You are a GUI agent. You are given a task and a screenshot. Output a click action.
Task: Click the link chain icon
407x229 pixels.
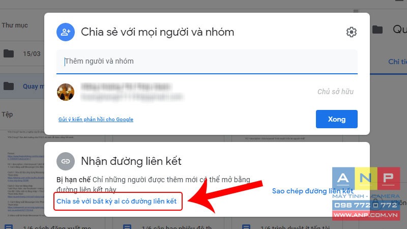[x=66, y=161]
